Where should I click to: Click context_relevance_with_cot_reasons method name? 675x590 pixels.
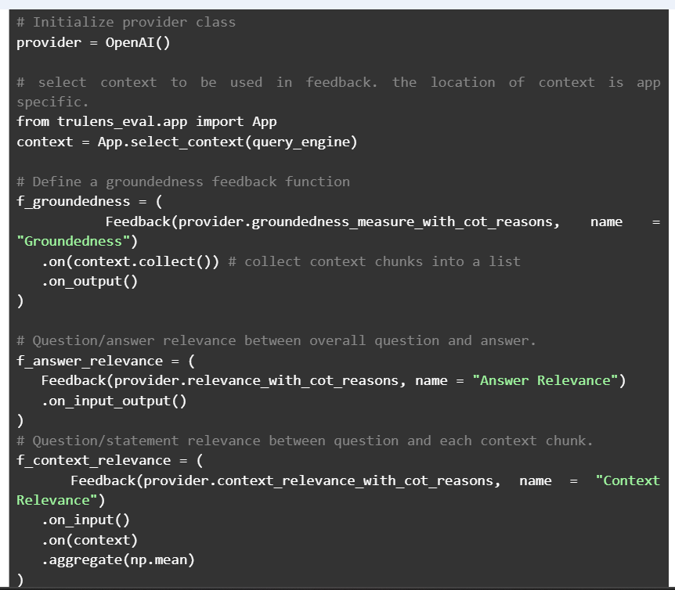356,480
